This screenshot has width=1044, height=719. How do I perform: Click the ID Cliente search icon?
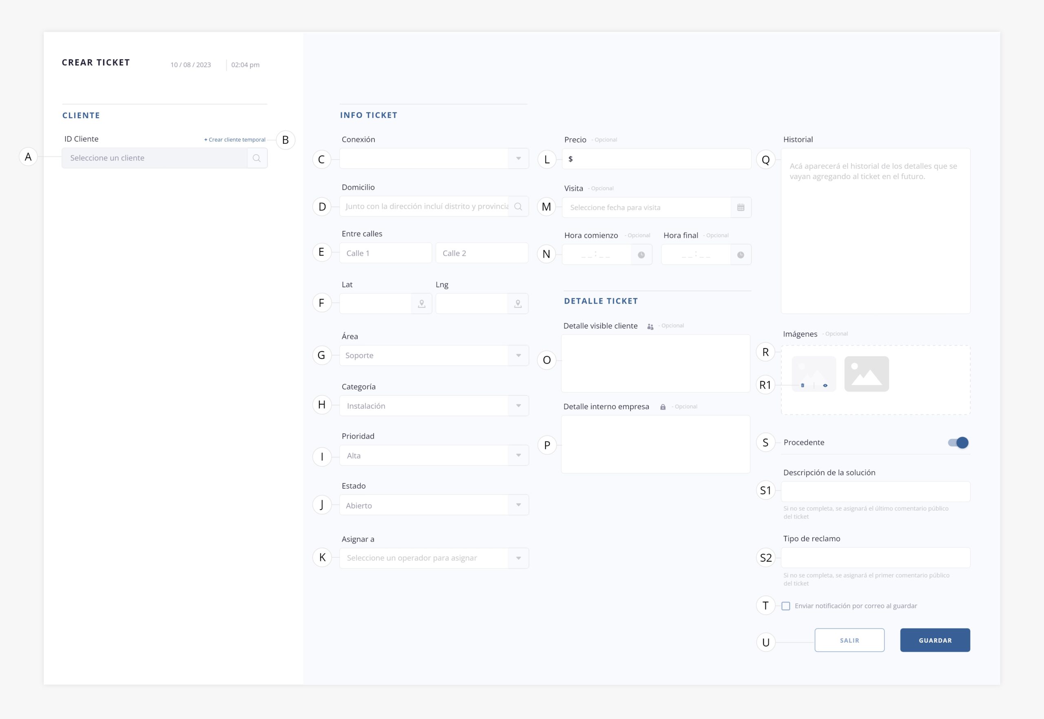(257, 158)
